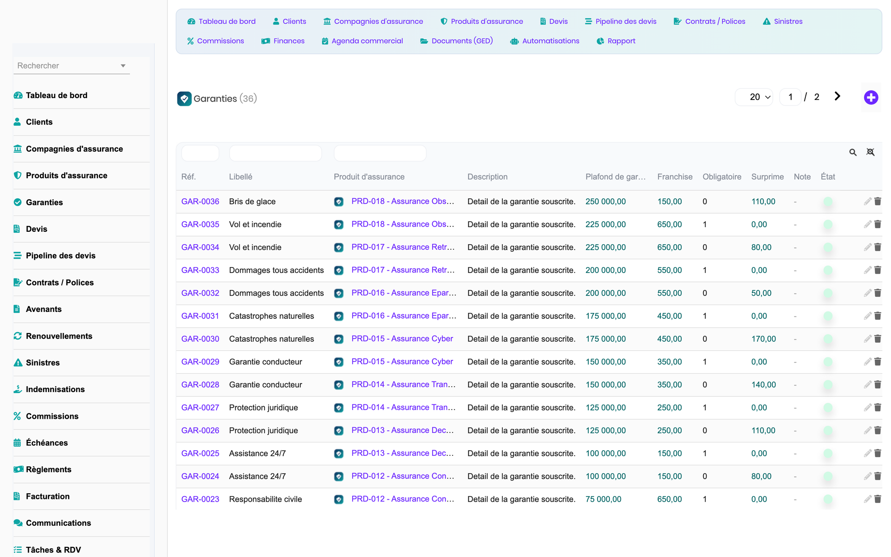The width and height of the screenshot is (891, 557).
Task: Open the Sinistres top tab
Action: [x=782, y=22]
